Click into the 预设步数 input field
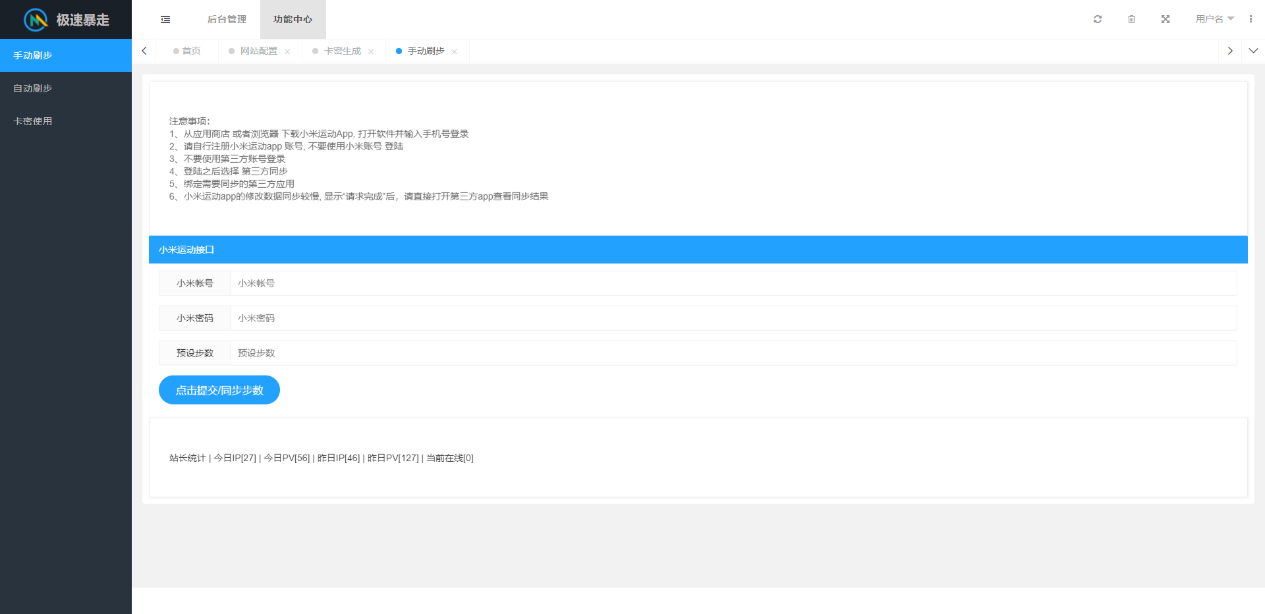Image resolution: width=1265 pixels, height=614 pixels. [733, 353]
